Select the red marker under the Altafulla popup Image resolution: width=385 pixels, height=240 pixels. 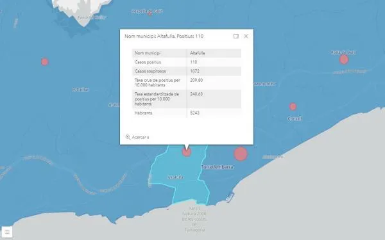187,152
